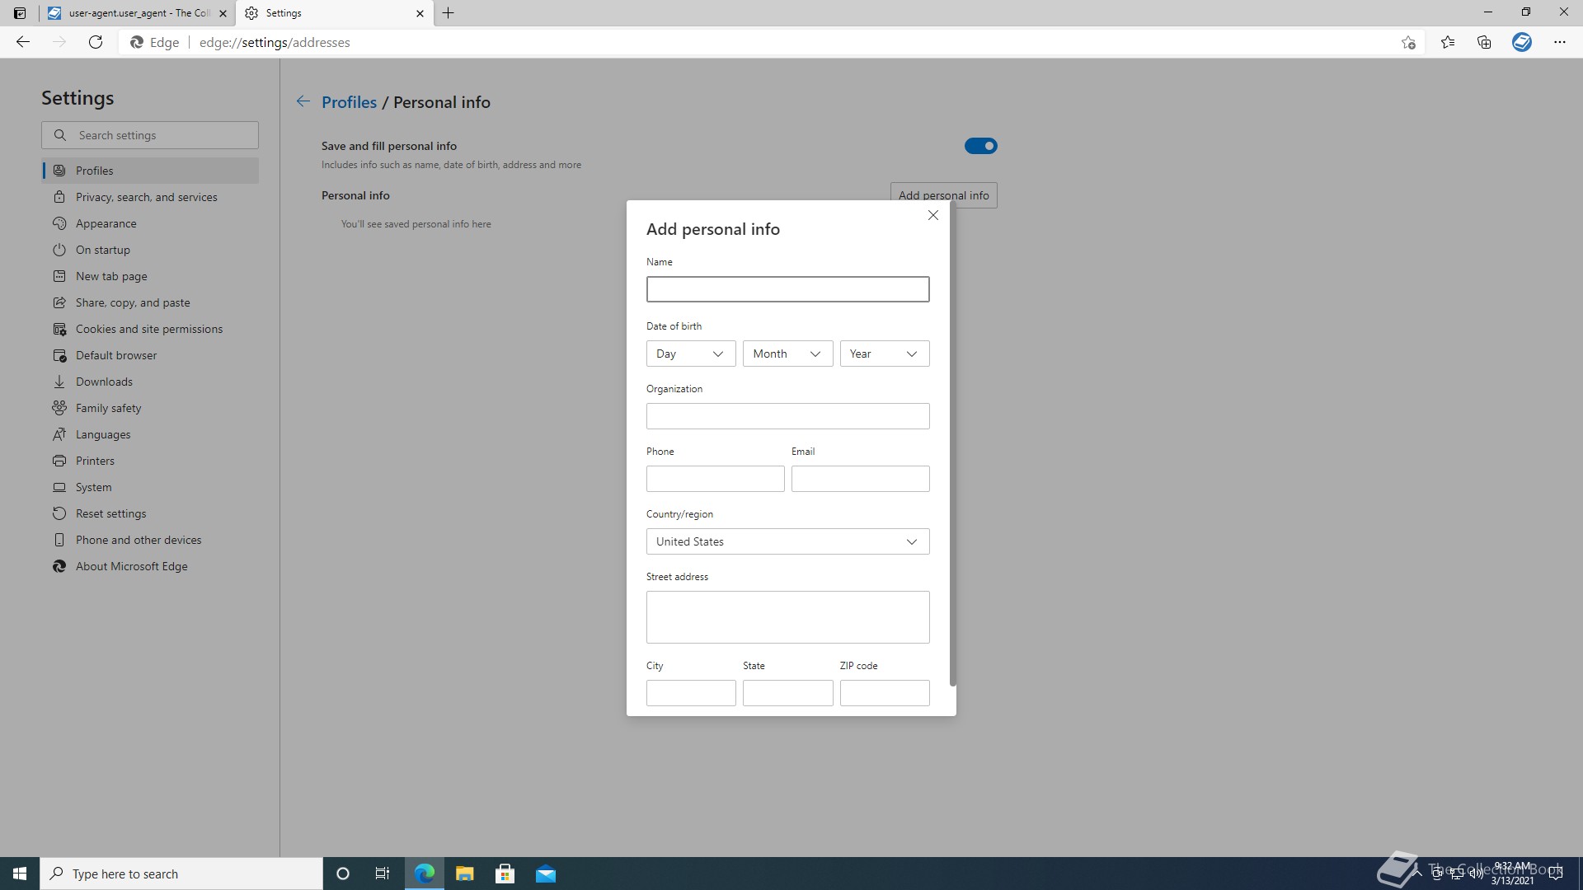Click the back arrow beside Profiles
Screen dimensions: 1583x890
point(303,101)
